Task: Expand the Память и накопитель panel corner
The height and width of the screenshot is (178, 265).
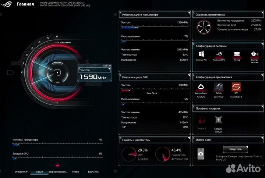Action: tap(189, 138)
